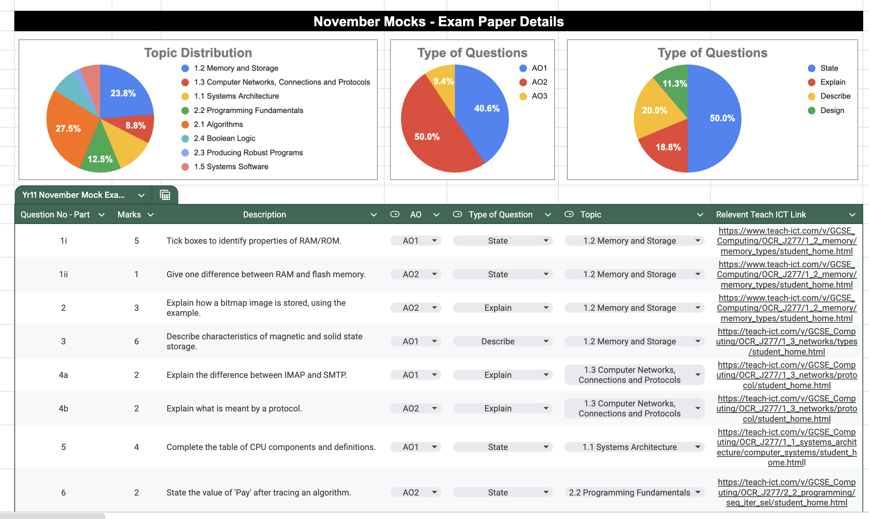Select the question number cell '4b'
This screenshot has height=519, width=869.
pyautogui.click(x=63, y=408)
